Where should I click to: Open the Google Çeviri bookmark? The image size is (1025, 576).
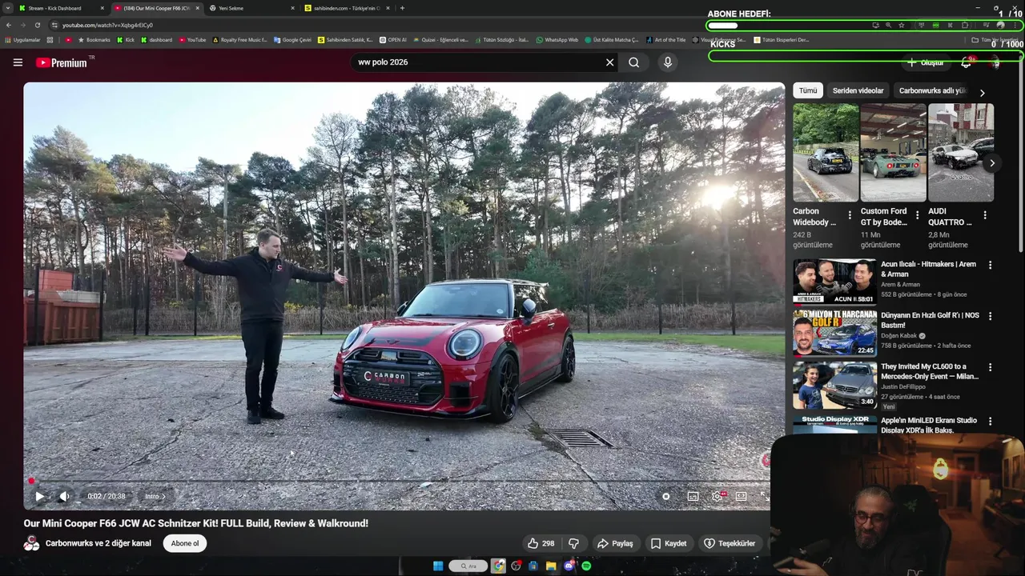click(x=292, y=39)
